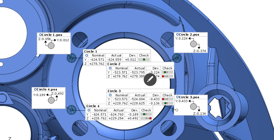Select the Circle 2.pos label title
274x140 pixels.
tap(189, 35)
